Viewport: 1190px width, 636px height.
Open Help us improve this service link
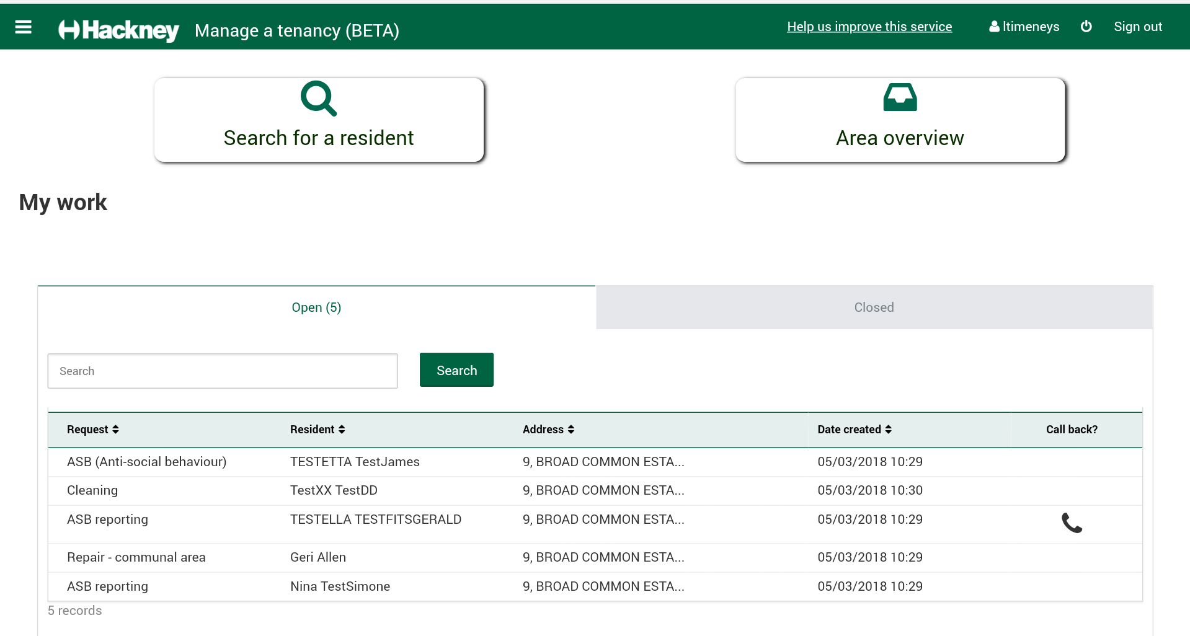(869, 27)
